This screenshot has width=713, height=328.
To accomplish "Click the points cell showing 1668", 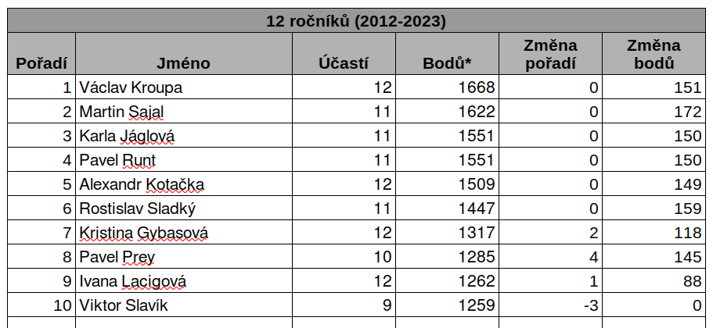I will tap(447, 87).
